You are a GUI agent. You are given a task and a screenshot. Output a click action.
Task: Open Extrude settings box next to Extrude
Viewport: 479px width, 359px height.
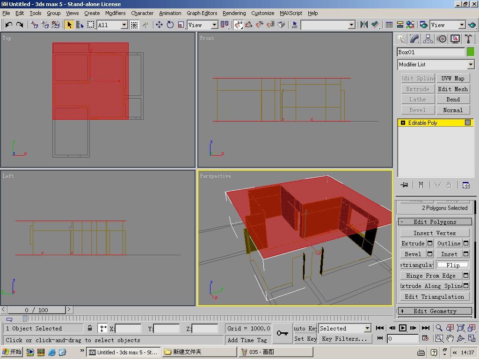point(430,243)
